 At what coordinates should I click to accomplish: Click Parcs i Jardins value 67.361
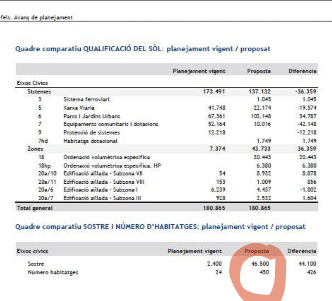pos(217,116)
